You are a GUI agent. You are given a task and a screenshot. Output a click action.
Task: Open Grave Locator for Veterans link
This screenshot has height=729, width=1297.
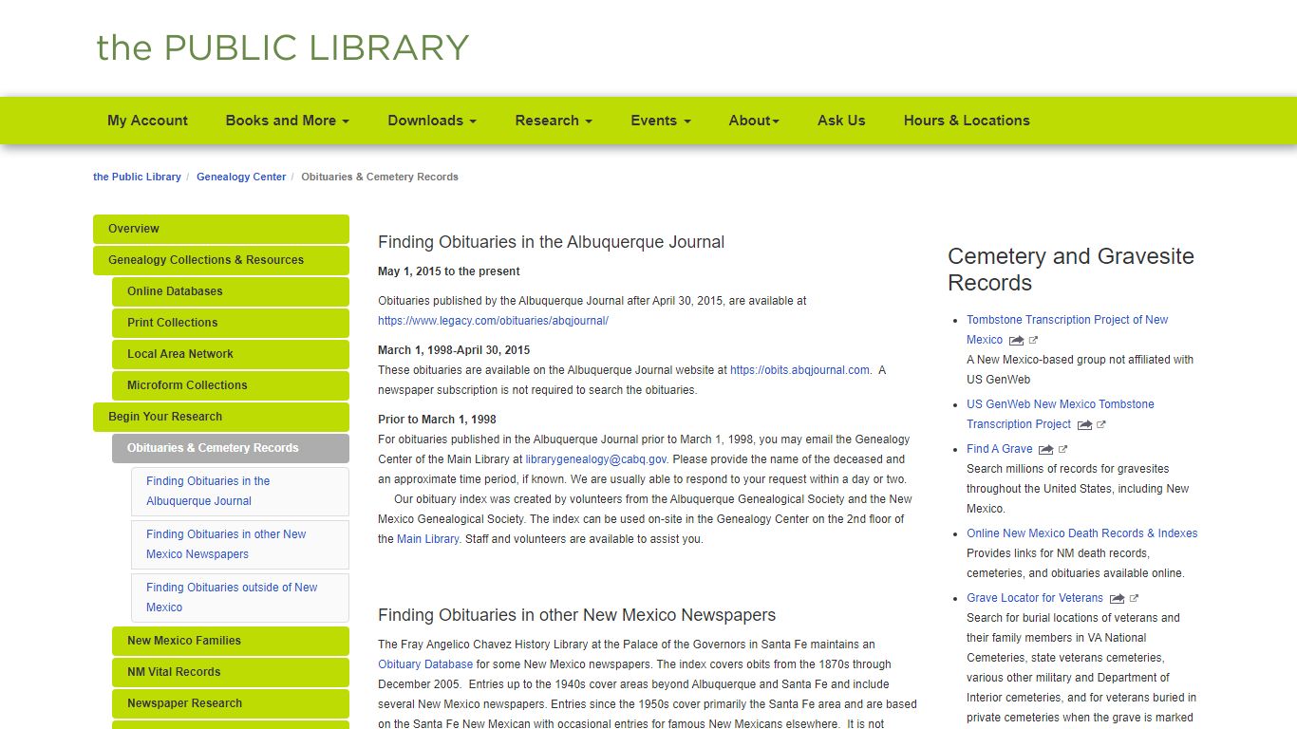pyautogui.click(x=1035, y=598)
